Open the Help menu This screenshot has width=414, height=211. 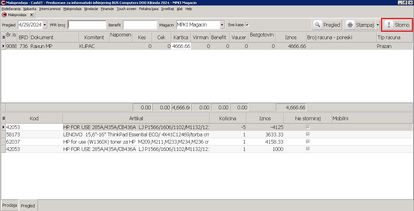pos(189,9)
